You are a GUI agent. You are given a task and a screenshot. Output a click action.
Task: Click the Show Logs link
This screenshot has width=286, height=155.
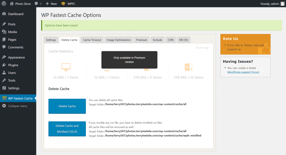202,48
